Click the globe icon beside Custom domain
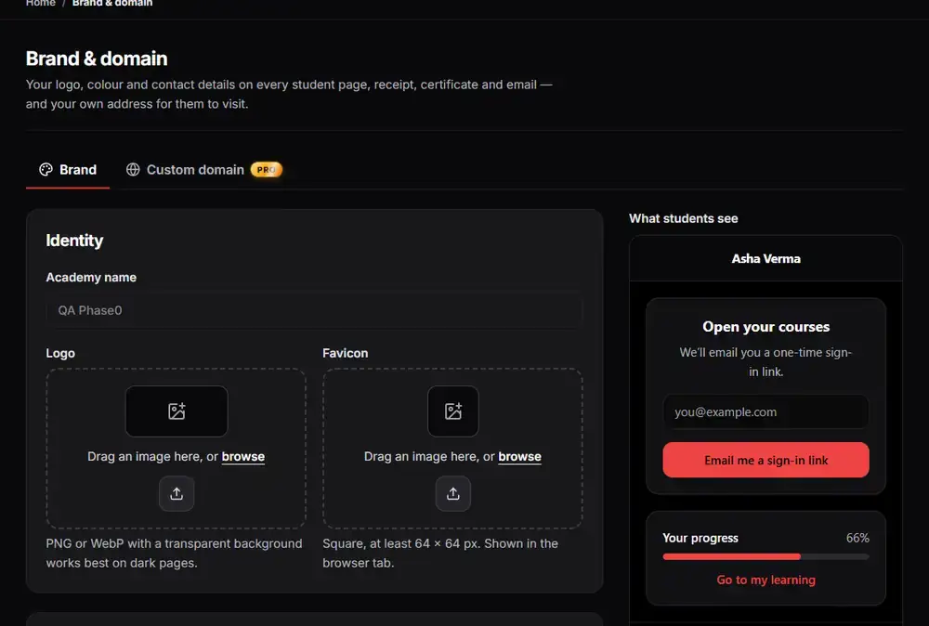The image size is (929, 626). (x=133, y=170)
